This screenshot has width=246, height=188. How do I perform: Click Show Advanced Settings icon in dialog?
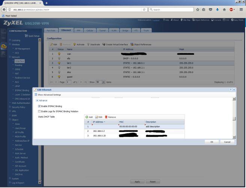(35, 95)
